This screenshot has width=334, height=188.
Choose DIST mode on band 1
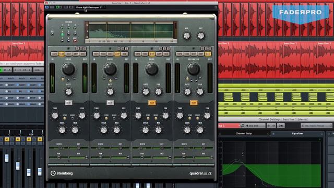tap(68, 54)
